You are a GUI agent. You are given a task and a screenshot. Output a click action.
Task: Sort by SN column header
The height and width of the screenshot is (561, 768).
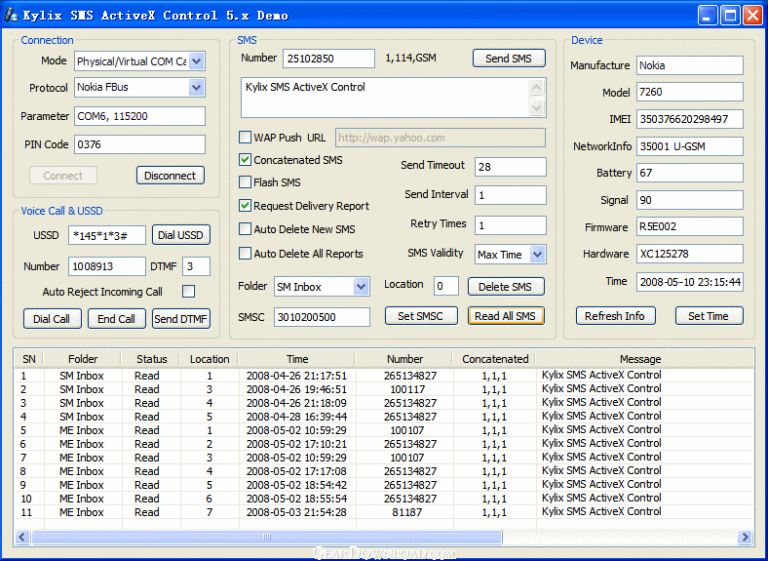29,359
